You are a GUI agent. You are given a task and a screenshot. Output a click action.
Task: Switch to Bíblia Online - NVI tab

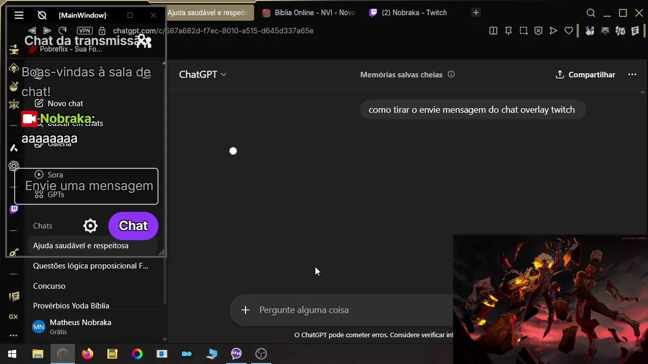pyautogui.click(x=309, y=13)
